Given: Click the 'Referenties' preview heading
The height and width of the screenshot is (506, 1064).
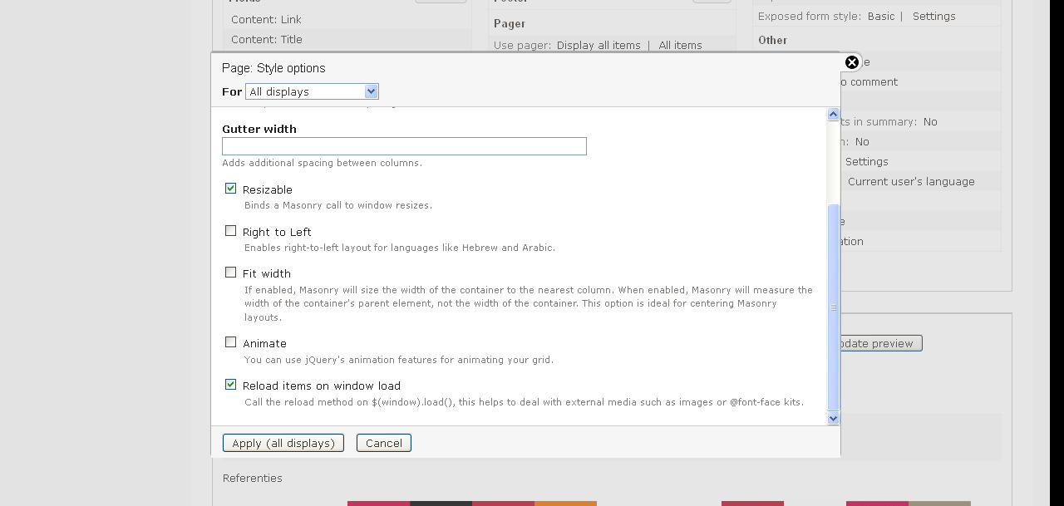Looking at the screenshot, I should pos(253,478).
